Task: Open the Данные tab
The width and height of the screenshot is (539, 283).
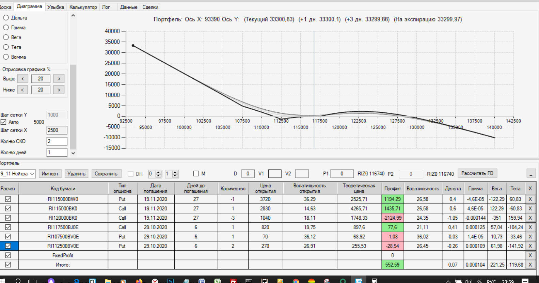Action: click(129, 7)
